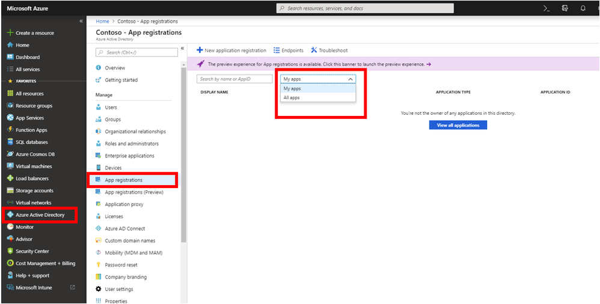
Task: Click the Resource groups icon
Action: pyautogui.click(x=10, y=106)
